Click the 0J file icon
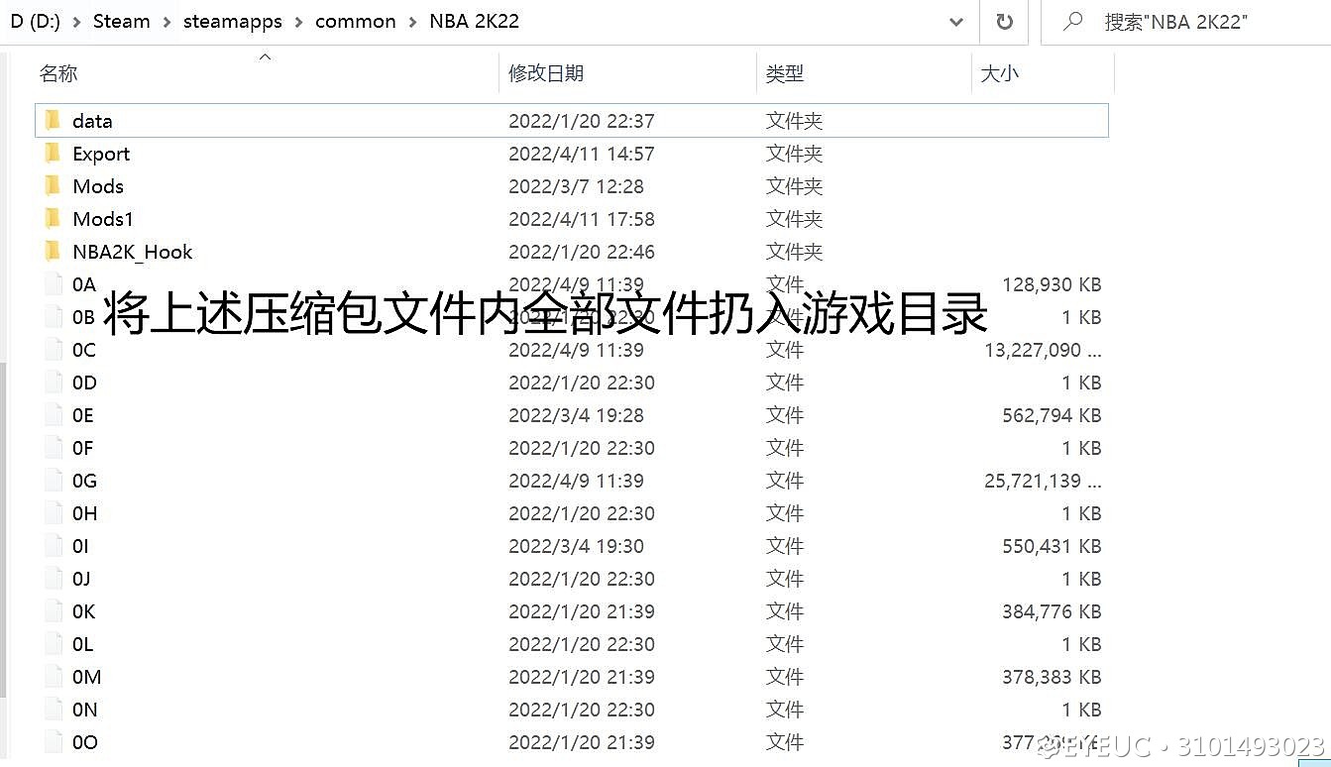This screenshot has height=767, width=1331. (x=54, y=579)
